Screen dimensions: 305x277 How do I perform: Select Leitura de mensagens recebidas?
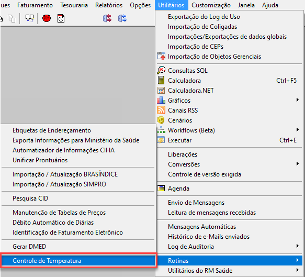[229, 213]
